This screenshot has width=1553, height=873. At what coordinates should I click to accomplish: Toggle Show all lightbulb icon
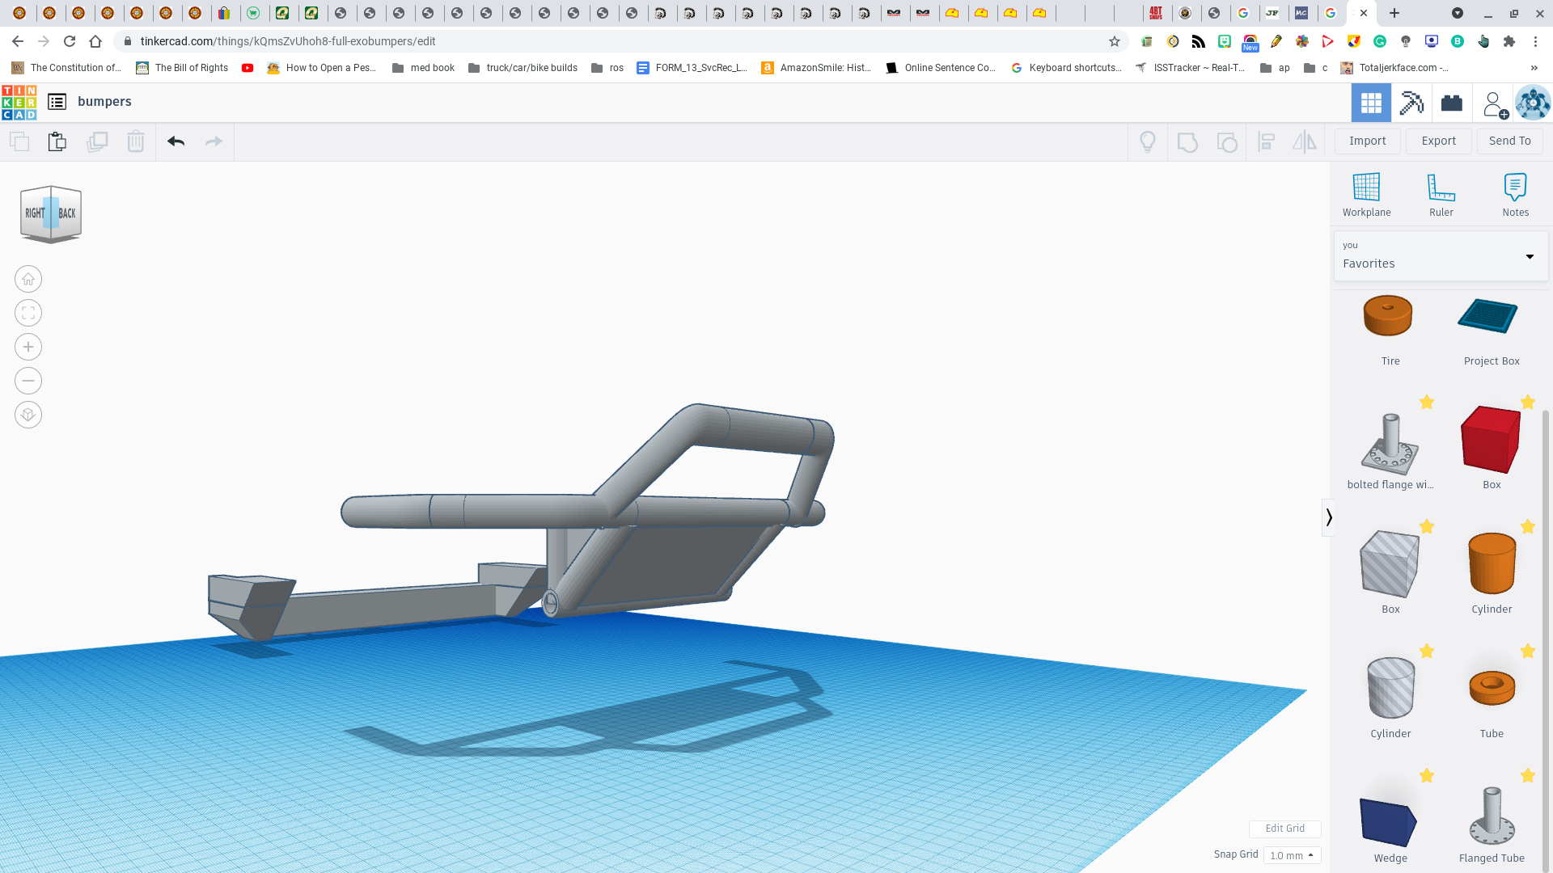(x=1148, y=142)
